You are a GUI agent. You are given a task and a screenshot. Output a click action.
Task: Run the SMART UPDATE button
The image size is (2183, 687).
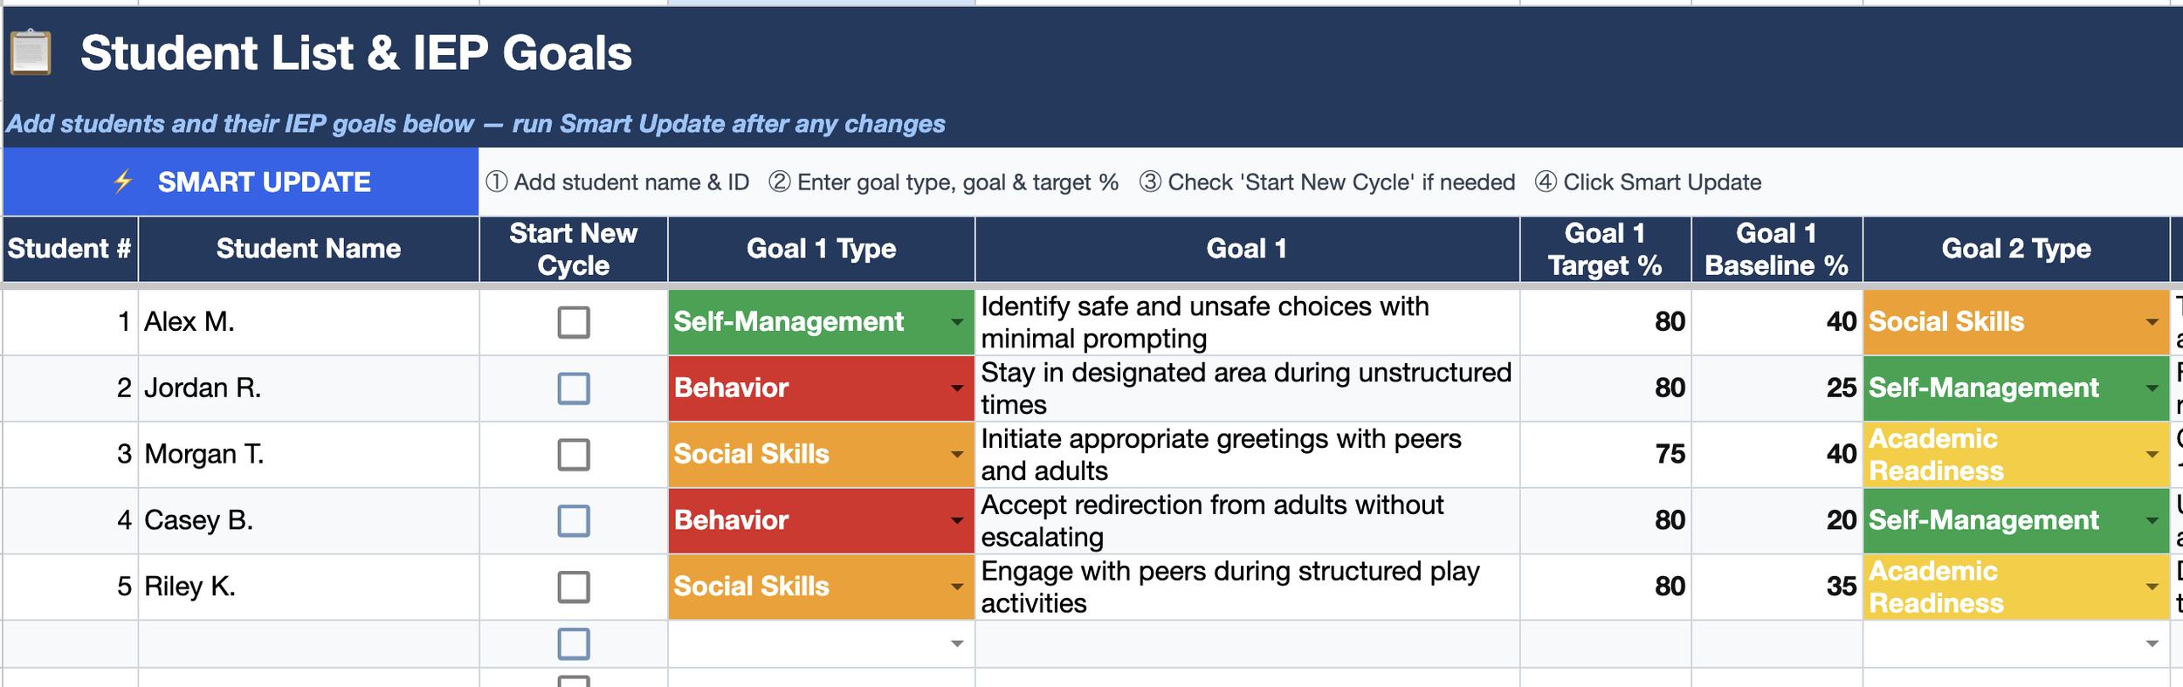click(x=241, y=182)
